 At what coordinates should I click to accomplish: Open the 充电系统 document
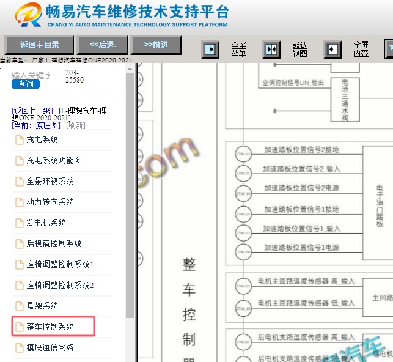42,139
